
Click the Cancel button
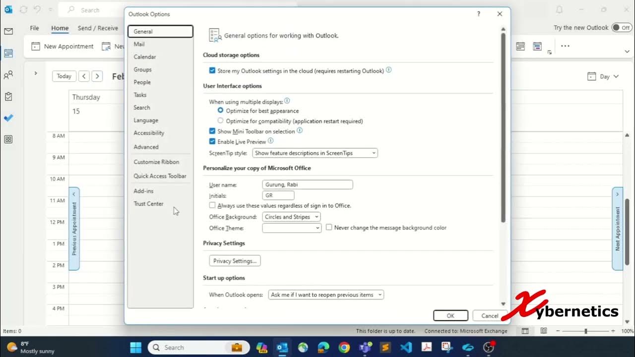(489, 315)
